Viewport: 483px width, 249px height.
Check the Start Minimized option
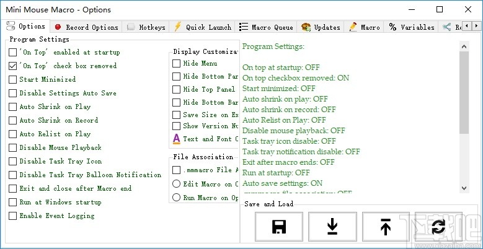point(13,79)
